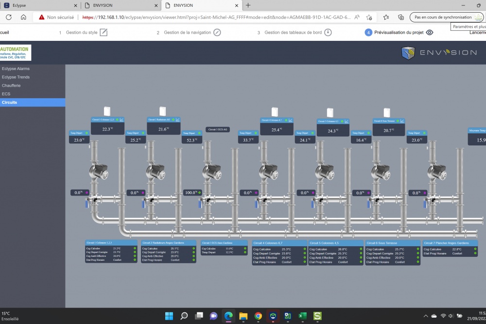Click the room sensor icon above Circuit 5 Colonnes
Viewport: 486px width, 324px height.
pos(330,112)
